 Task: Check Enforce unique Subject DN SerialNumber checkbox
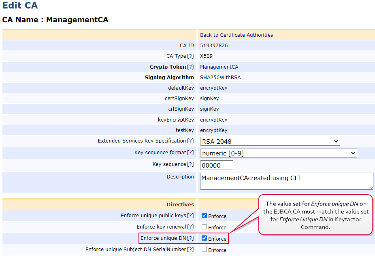tap(204, 249)
